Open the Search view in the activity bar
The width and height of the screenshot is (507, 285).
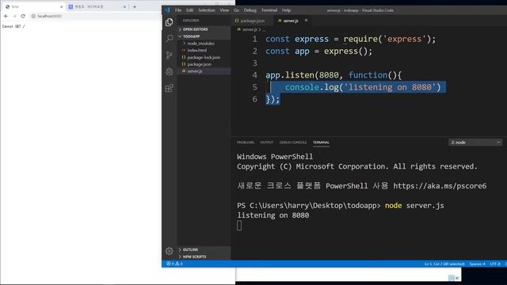tap(169, 39)
